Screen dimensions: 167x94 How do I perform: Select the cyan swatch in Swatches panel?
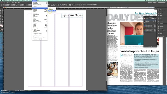click(x=150, y=26)
